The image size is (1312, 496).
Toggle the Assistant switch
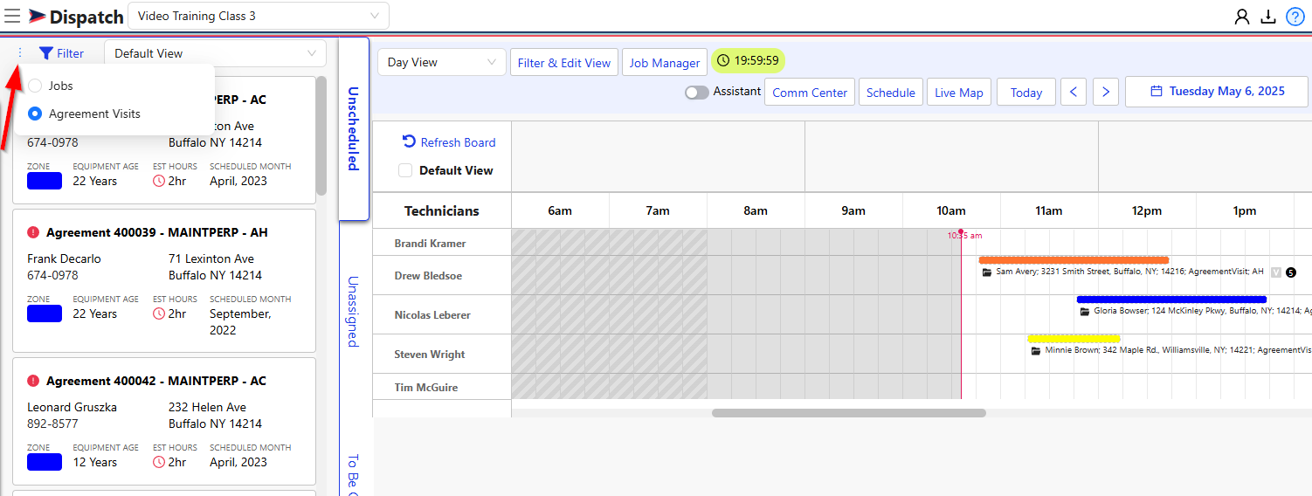pyautogui.click(x=696, y=92)
